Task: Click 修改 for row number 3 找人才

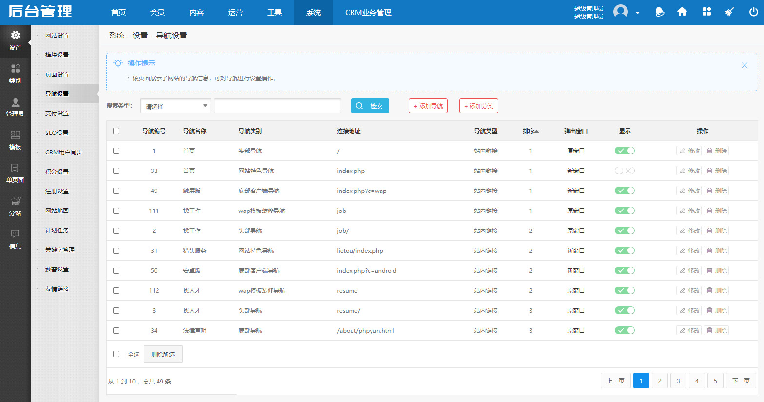Action: [689, 311]
